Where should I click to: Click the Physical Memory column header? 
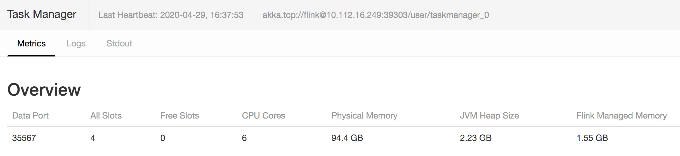[364, 116]
